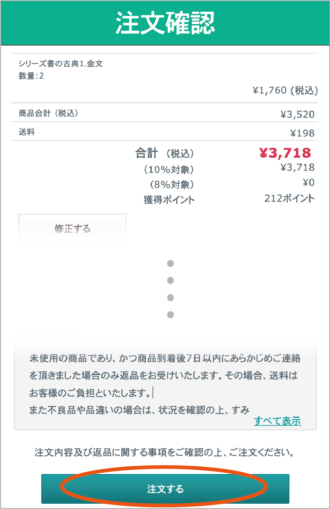Select the product name シリーズ書の古典1.金文

click(61, 63)
